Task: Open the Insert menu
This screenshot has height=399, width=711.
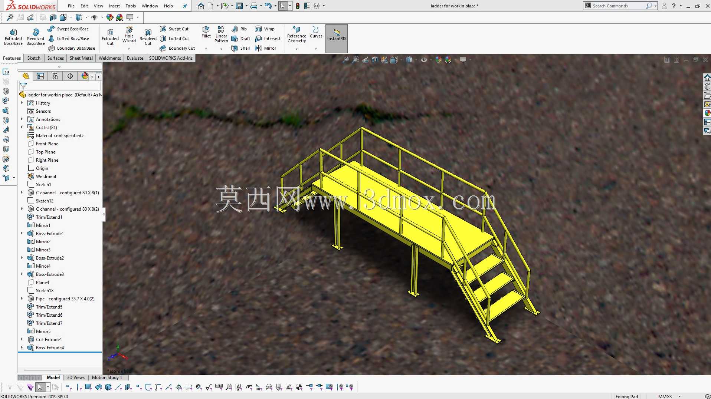Action: 114,6
